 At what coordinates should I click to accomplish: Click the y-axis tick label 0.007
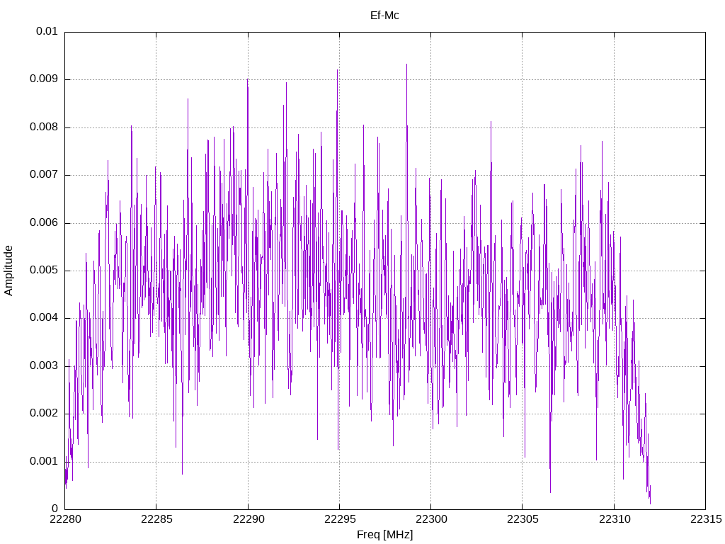44,175
